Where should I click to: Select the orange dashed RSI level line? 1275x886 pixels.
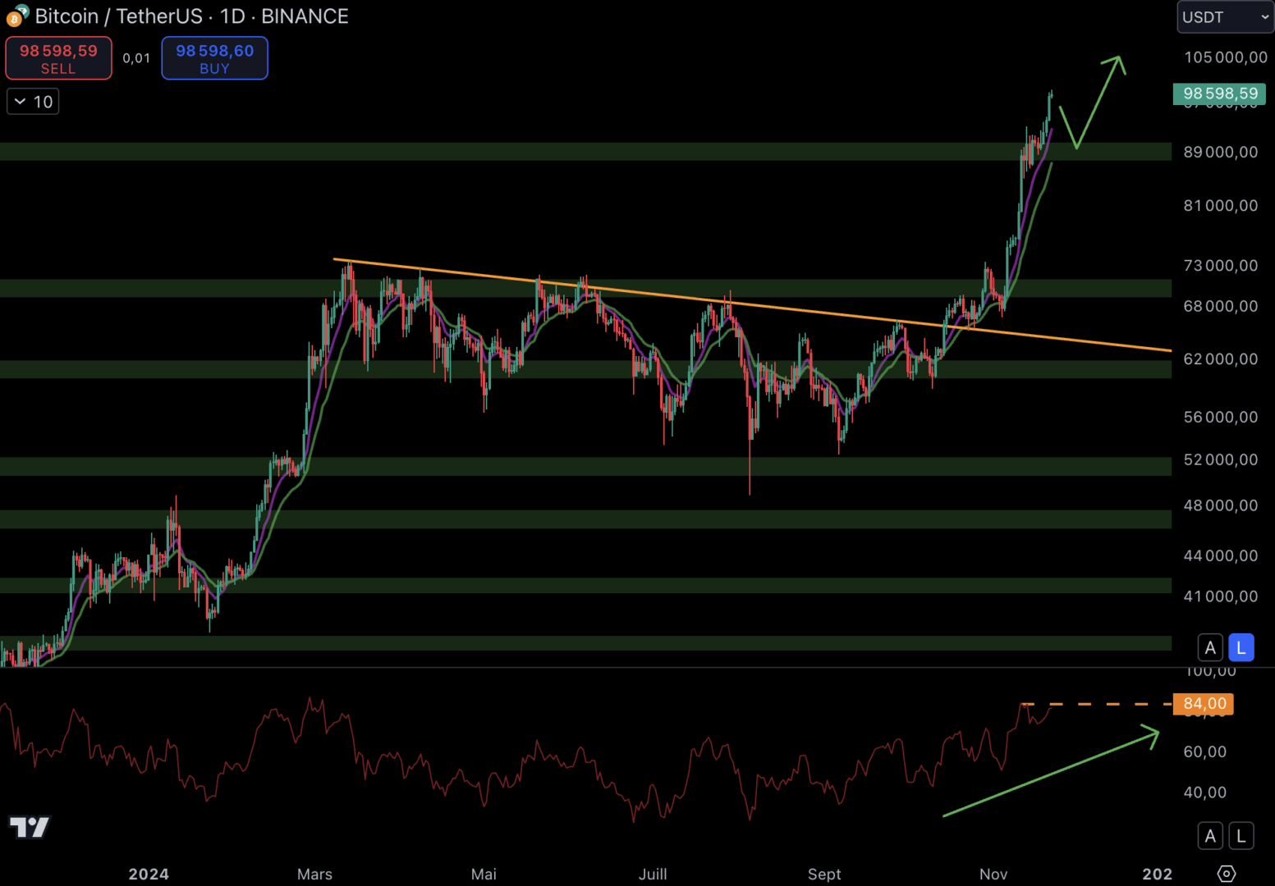pyautogui.click(x=1100, y=704)
